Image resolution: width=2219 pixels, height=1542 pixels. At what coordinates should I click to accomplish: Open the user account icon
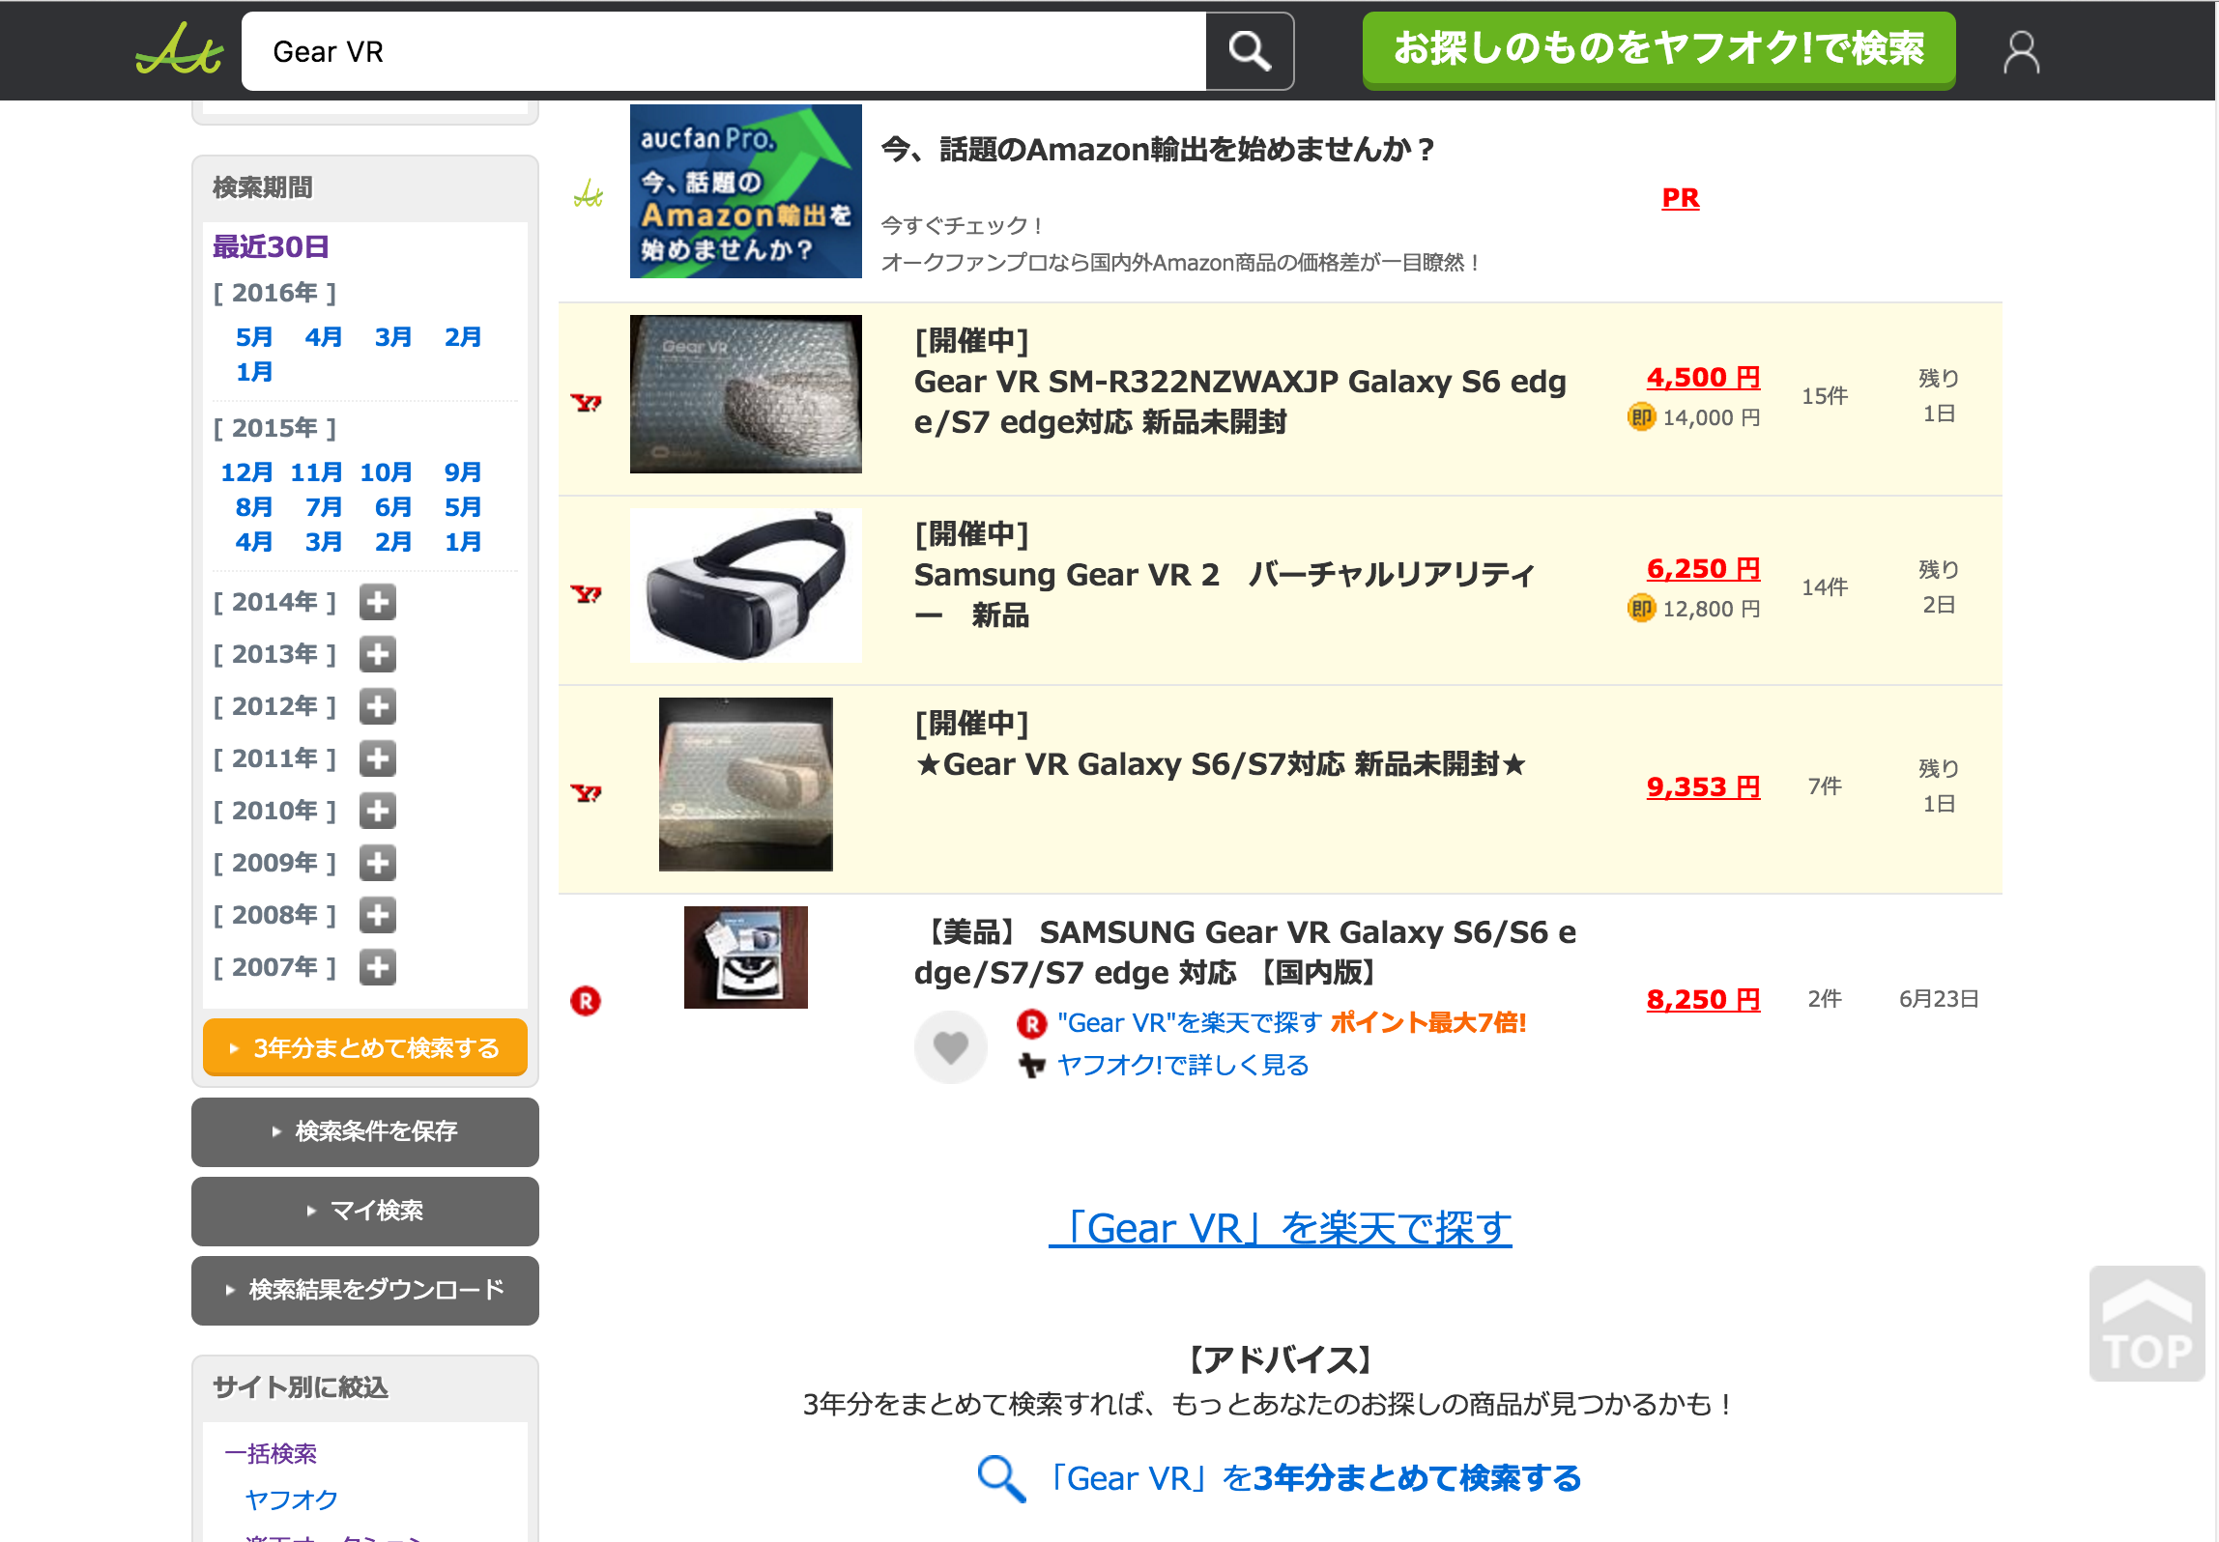tap(2021, 52)
